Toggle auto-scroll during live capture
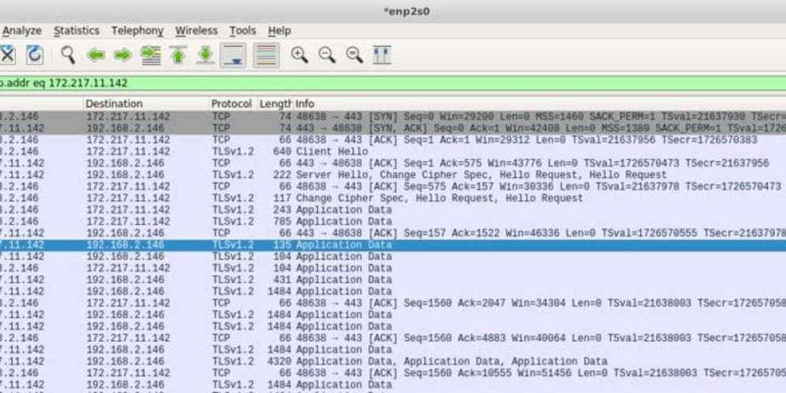The image size is (786, 393). tap(233, 55)
